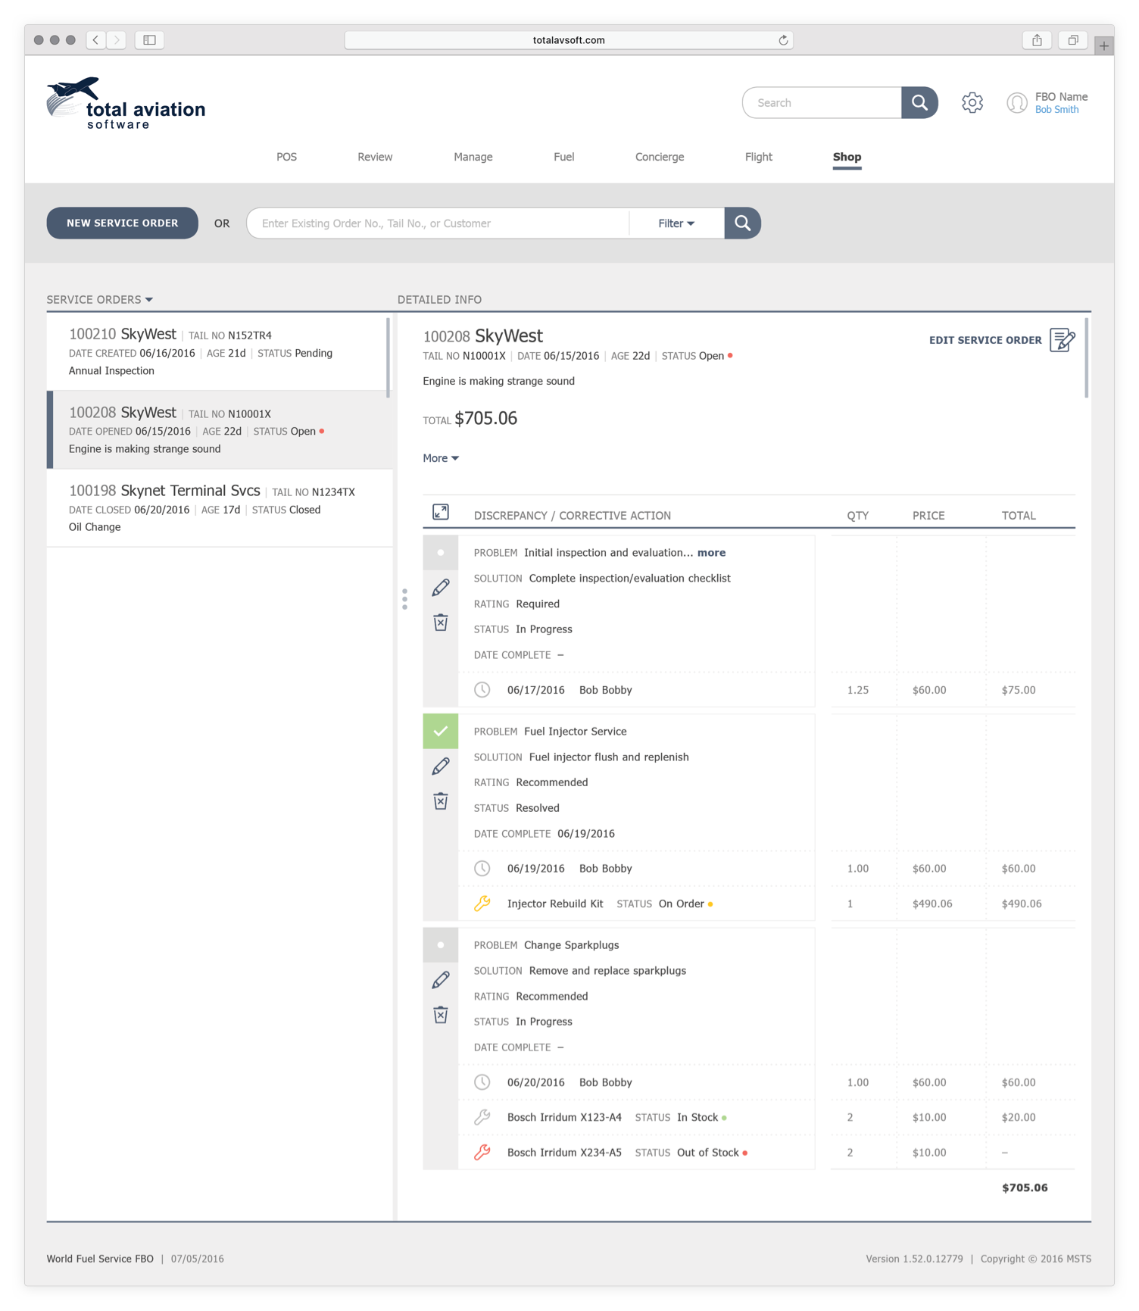This screenshot has height=1311, width=1139.
Task: Click Injector Rebuild Kit On Order status
Action: (x=682, y=904)
